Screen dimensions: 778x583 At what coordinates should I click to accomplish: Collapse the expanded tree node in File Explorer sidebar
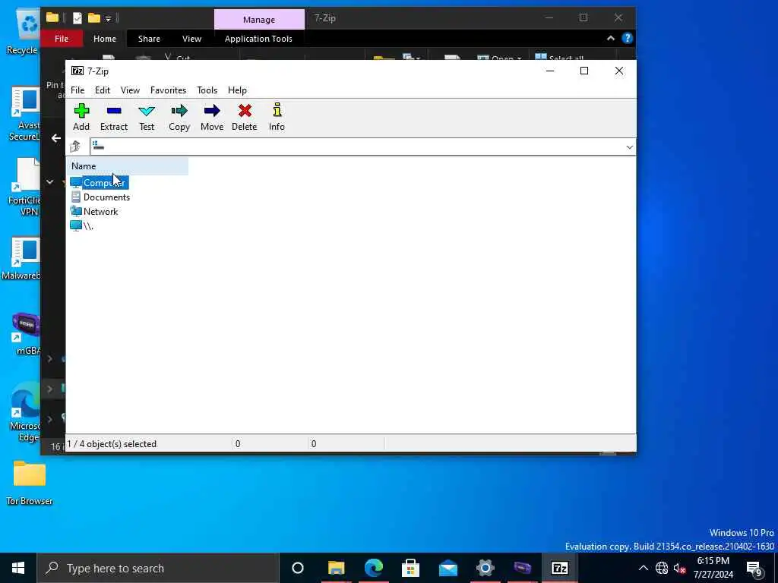pyautogui.click(x=49, y=182)
